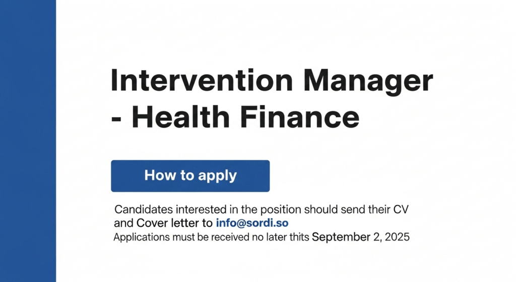Click the dash before Health Finance
Viewport: 516px width, 282px height.
pos(116,119)
